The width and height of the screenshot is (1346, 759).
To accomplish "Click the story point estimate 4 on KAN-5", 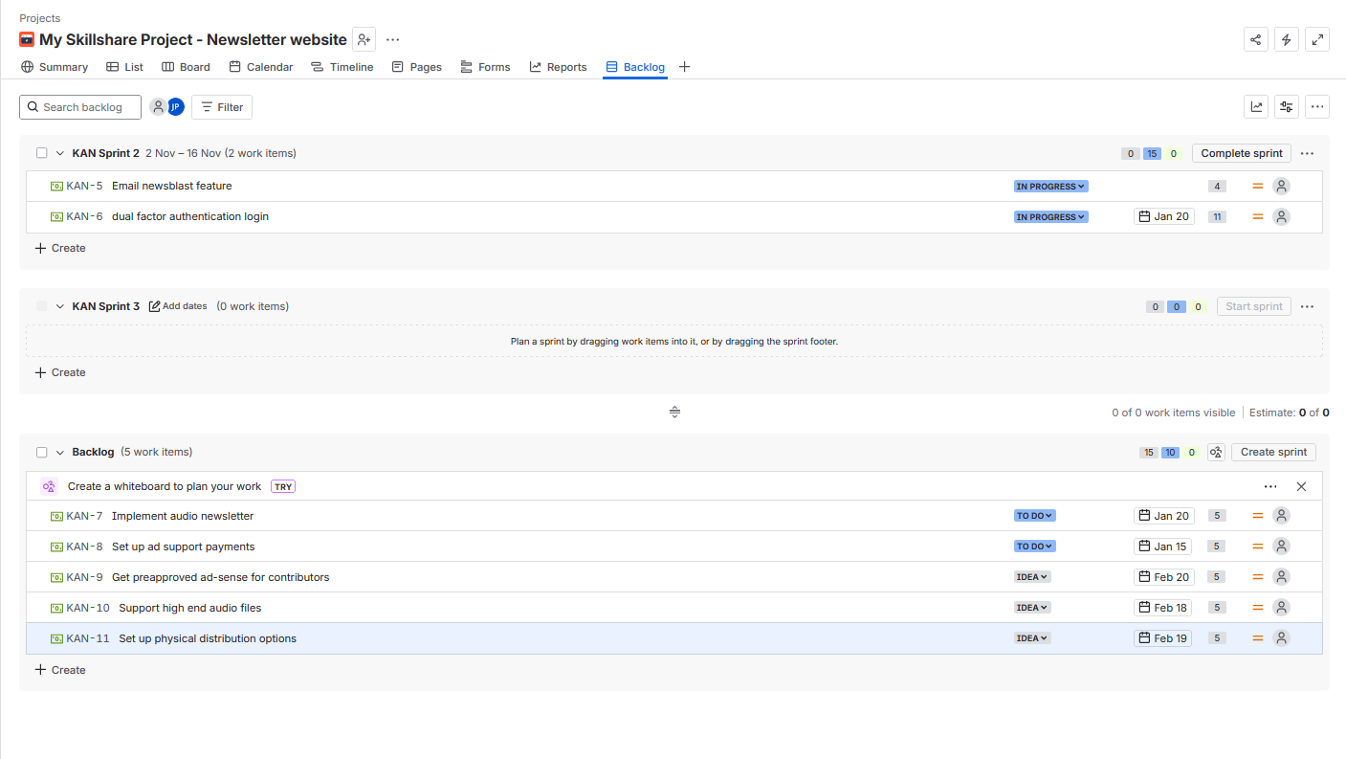I will coord(1217,187).
